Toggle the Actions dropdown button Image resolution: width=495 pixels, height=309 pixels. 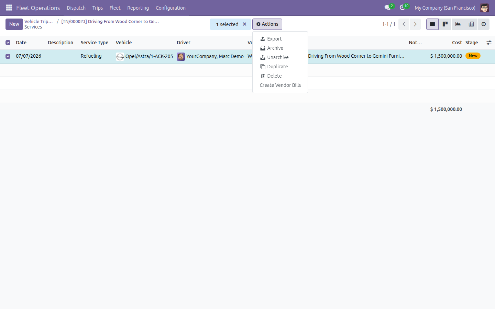click(267, 24)
